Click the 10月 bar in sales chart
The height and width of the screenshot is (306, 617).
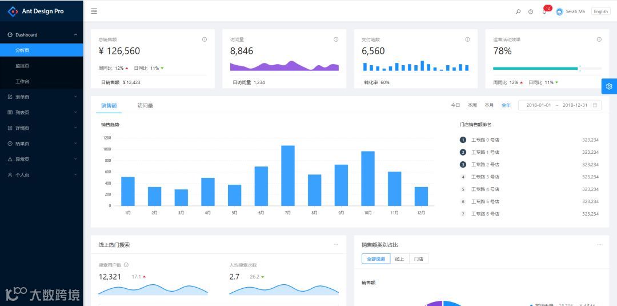click(368, 178)
